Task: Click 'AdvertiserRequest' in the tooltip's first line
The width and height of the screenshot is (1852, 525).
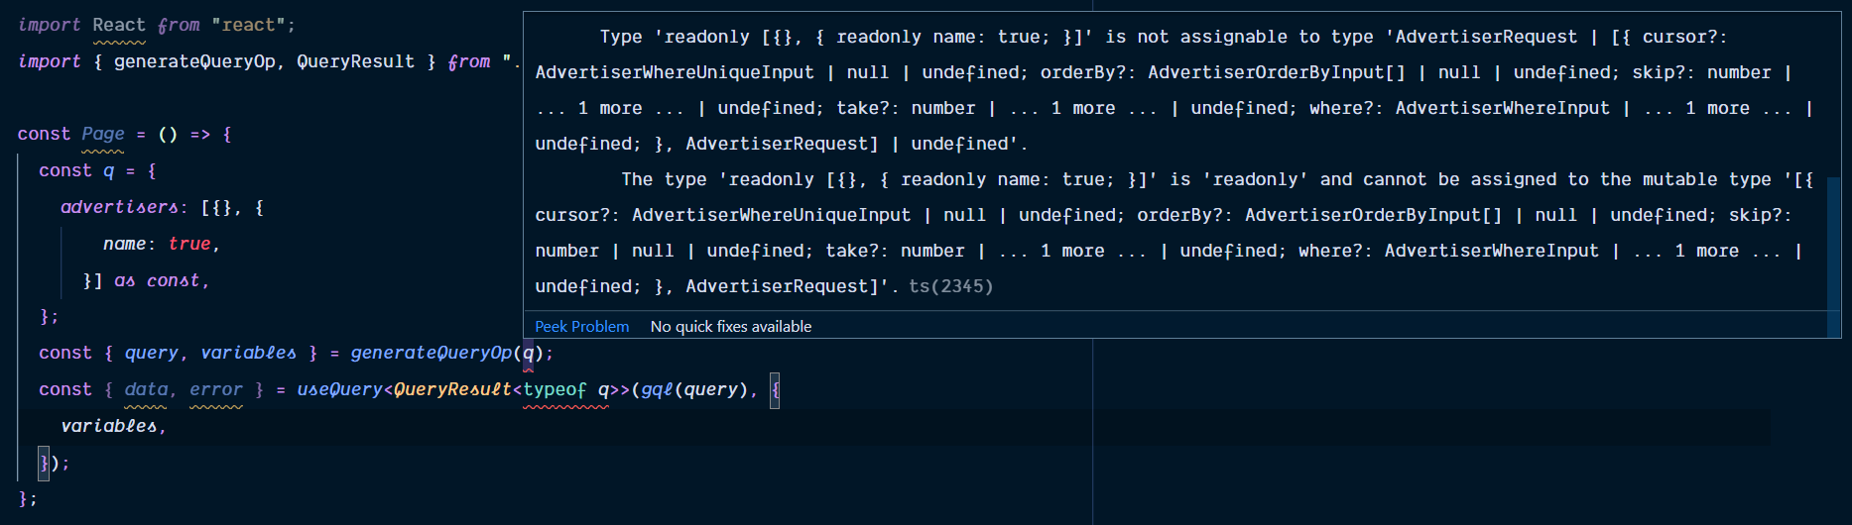Action: click(x=1486, y=37)
